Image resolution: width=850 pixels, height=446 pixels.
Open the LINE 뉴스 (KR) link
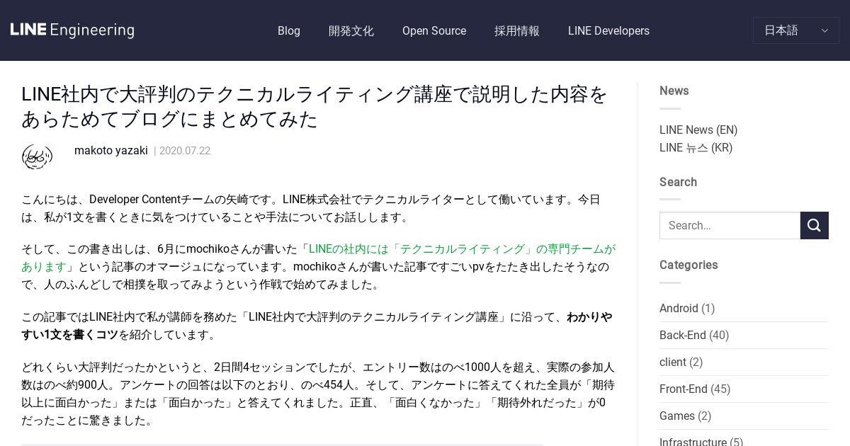696,147
